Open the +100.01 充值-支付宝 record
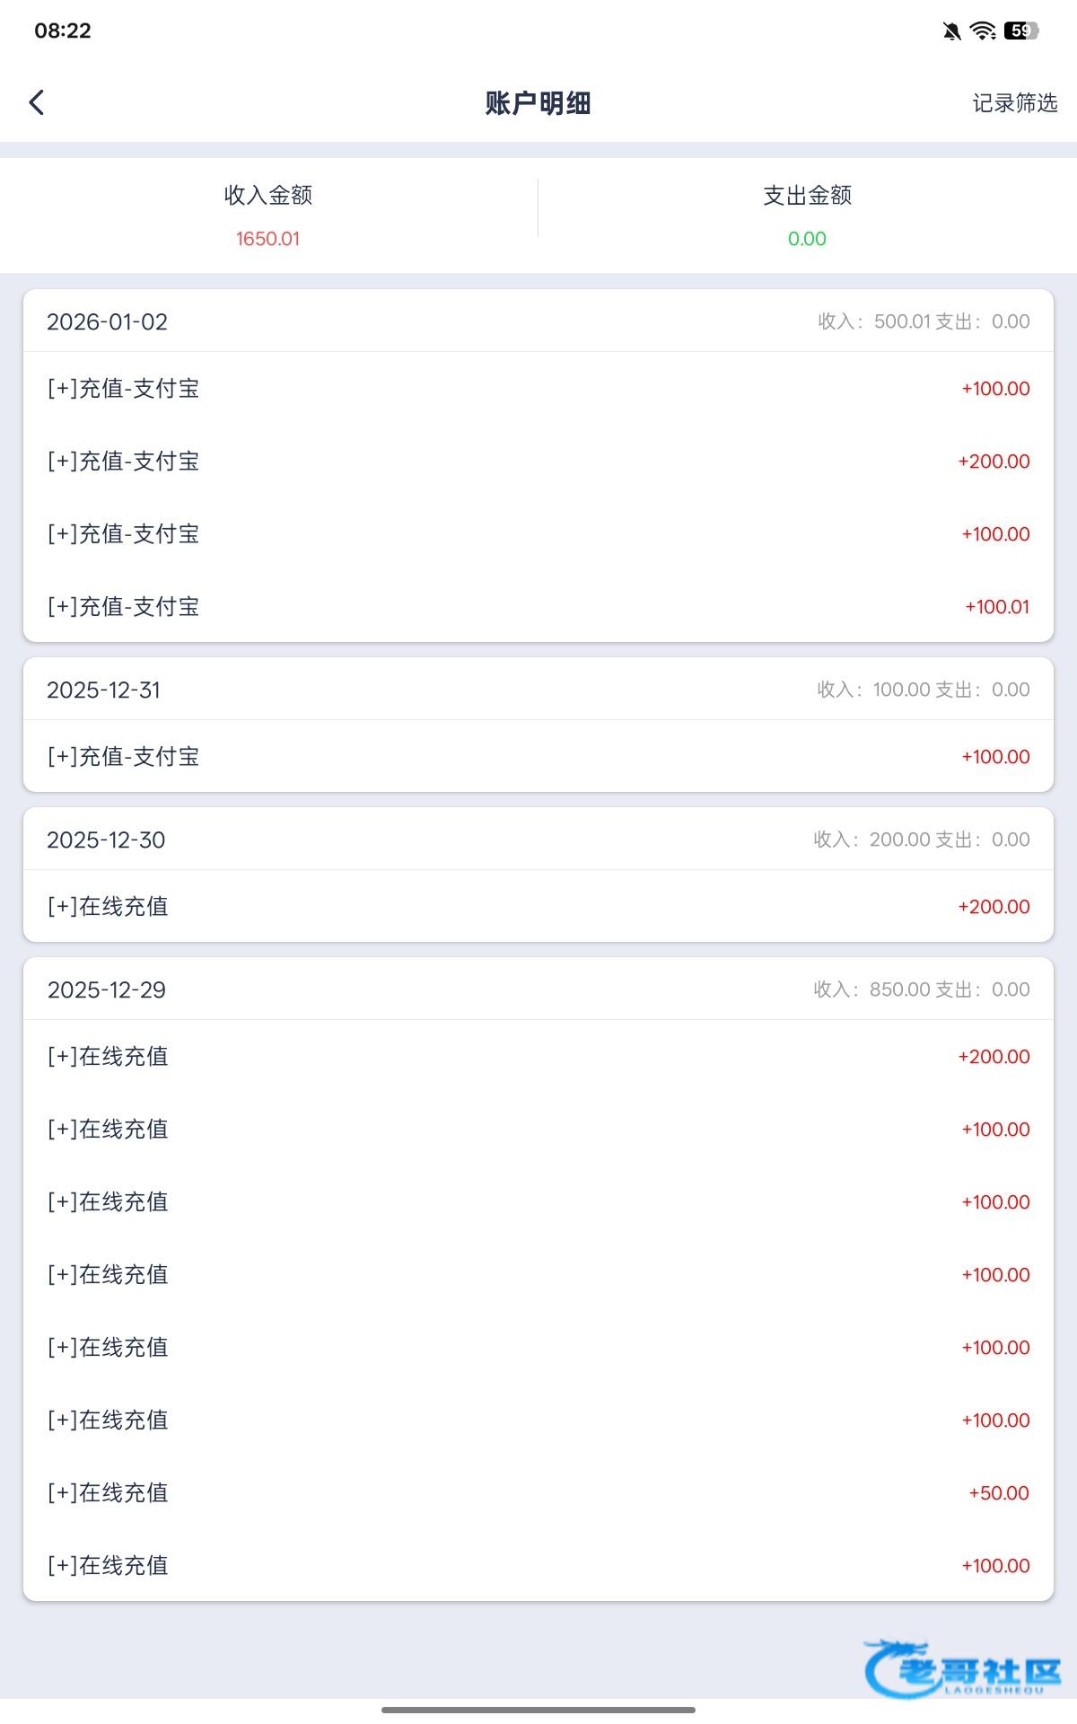The image size is (1077, 1724). [538, 607]
